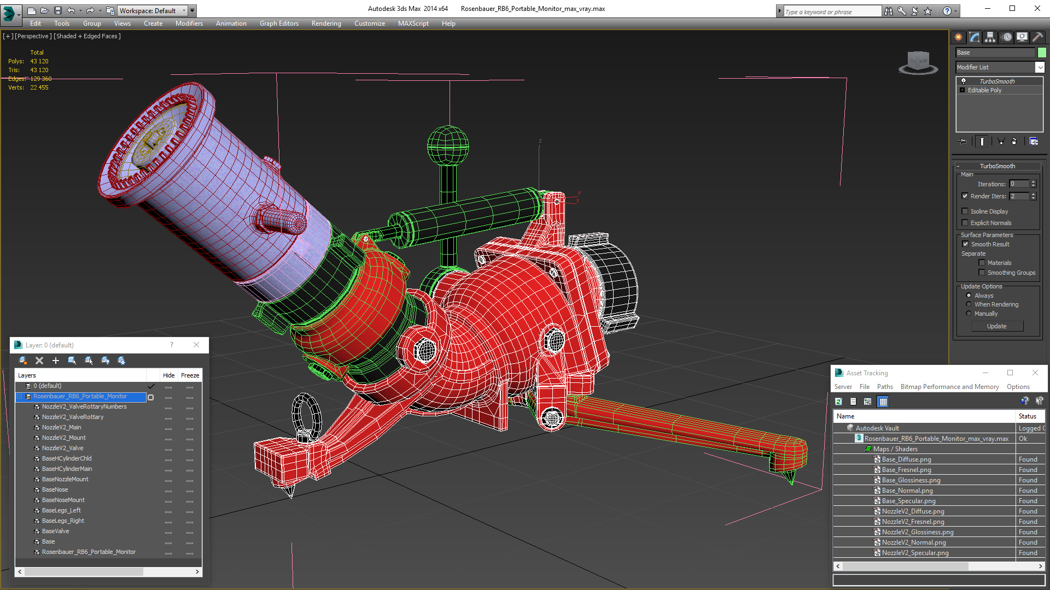Screen dimensions: 1050x590
Task: Click Shaded + Edged Faces viewport label
Action: click(87, 36)
